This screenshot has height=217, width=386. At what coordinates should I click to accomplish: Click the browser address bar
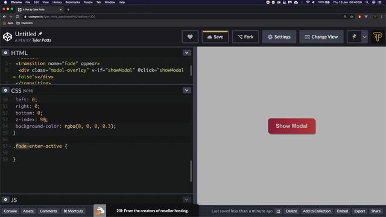point(182,17)
